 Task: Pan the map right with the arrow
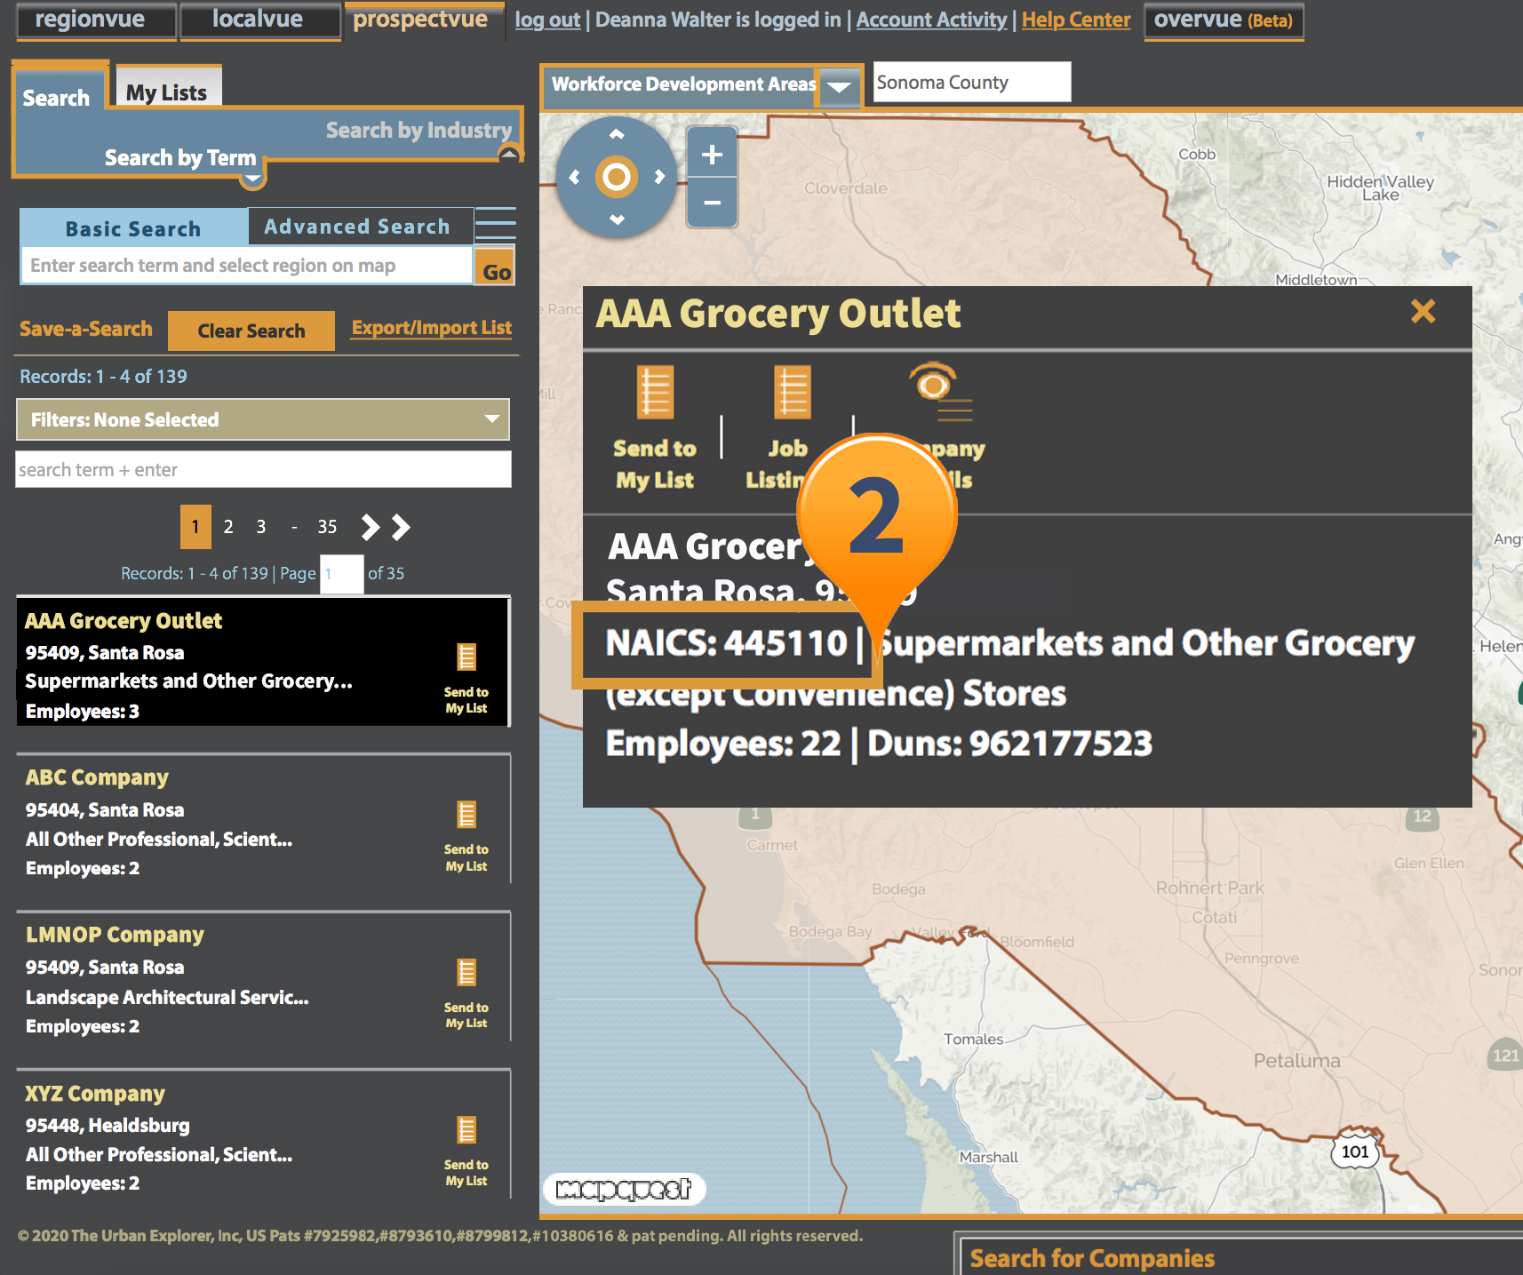(x=659, y=177)
